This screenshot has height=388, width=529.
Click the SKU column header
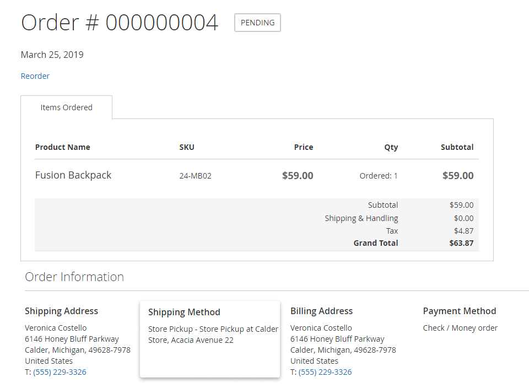click(x=187, y=147)
